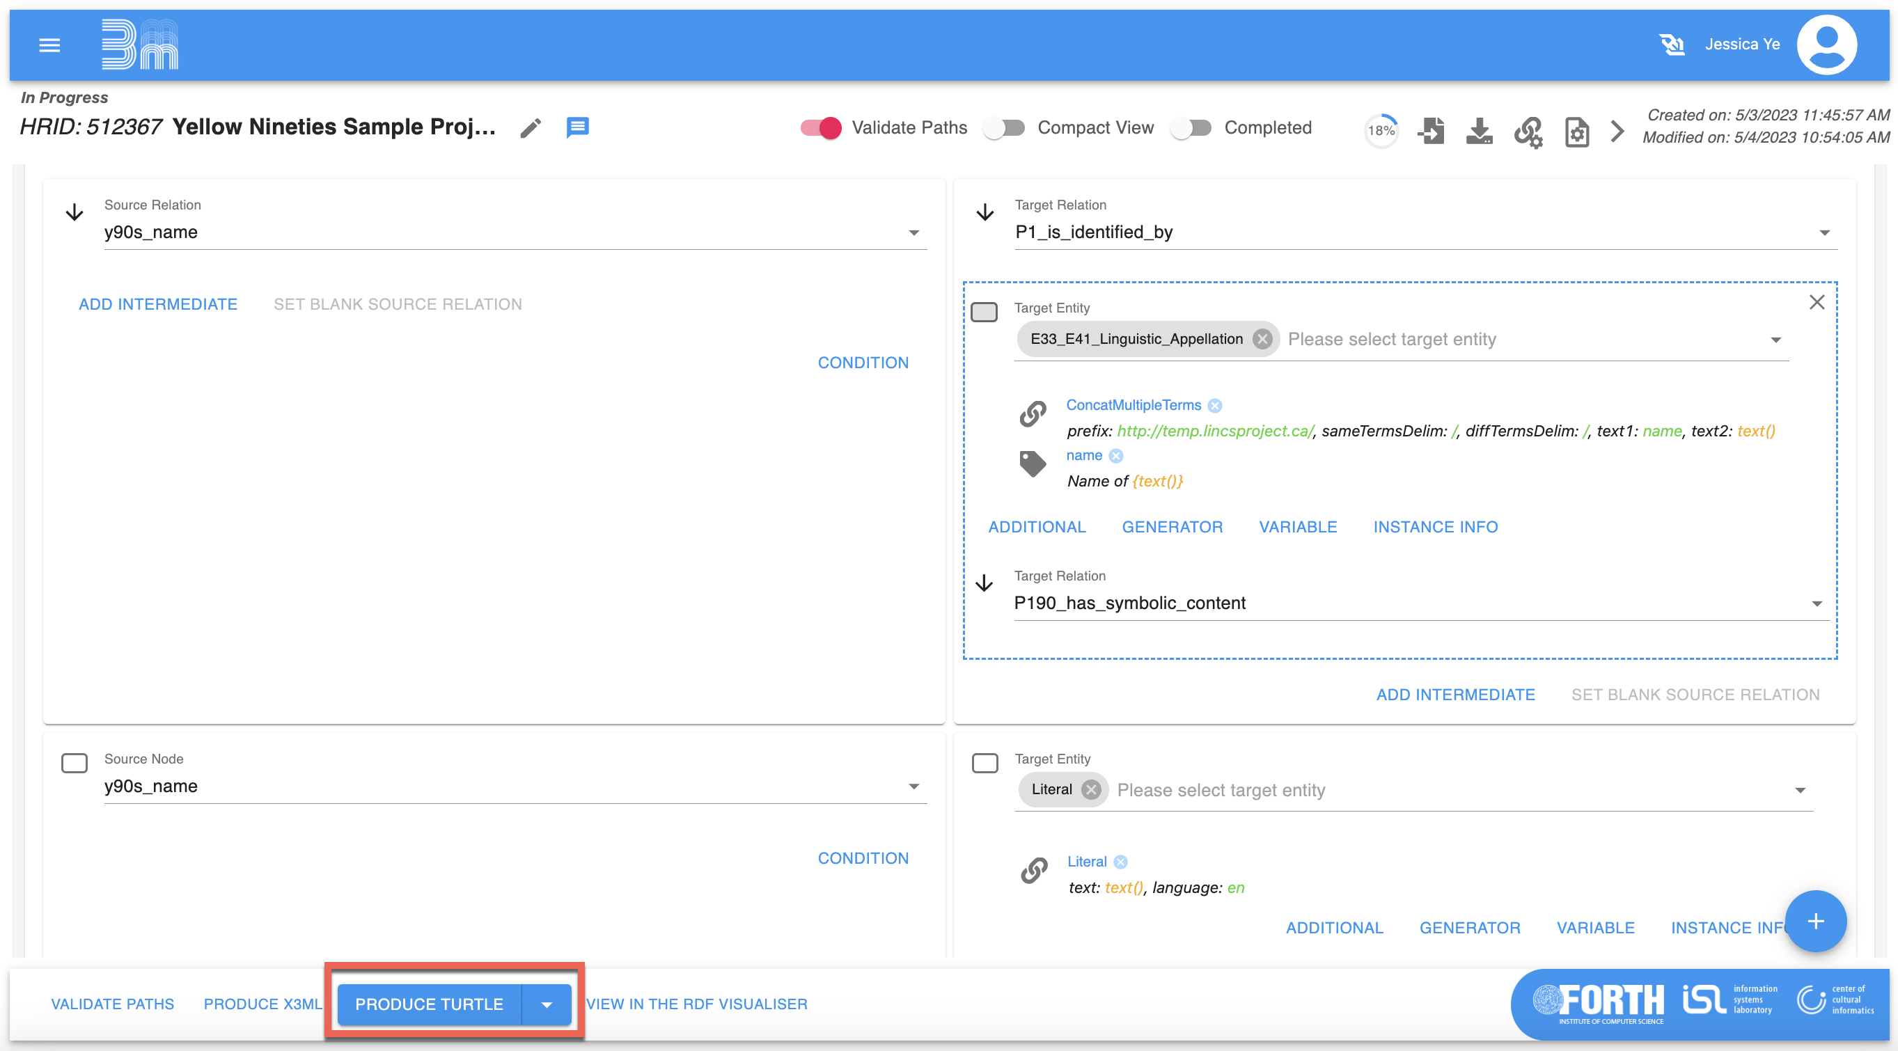Tick the checkbox beside Source Node y90s_name
The height and width of the screenshot is (1051, 1898).
(74, 762)
